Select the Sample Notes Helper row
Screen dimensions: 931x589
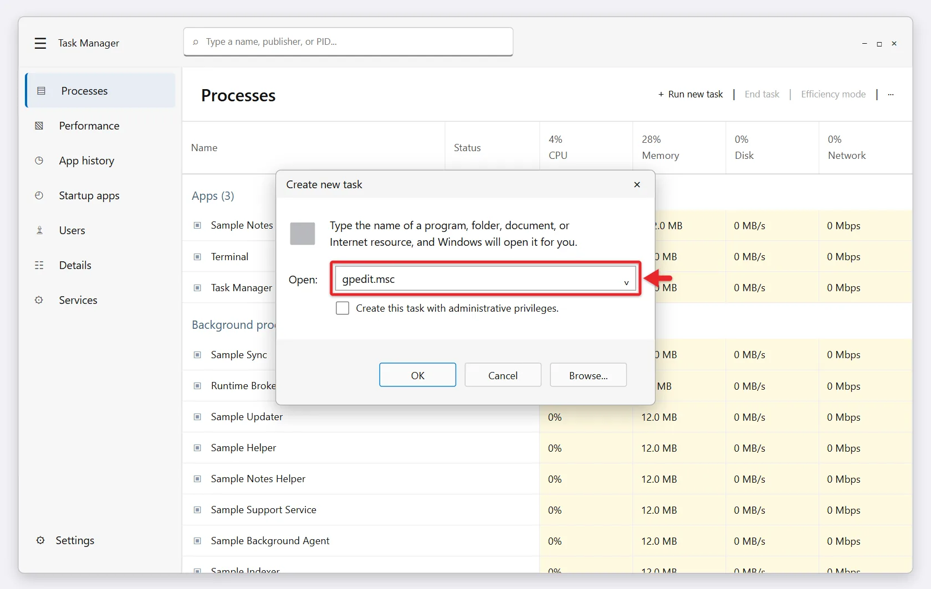(548, 479)
